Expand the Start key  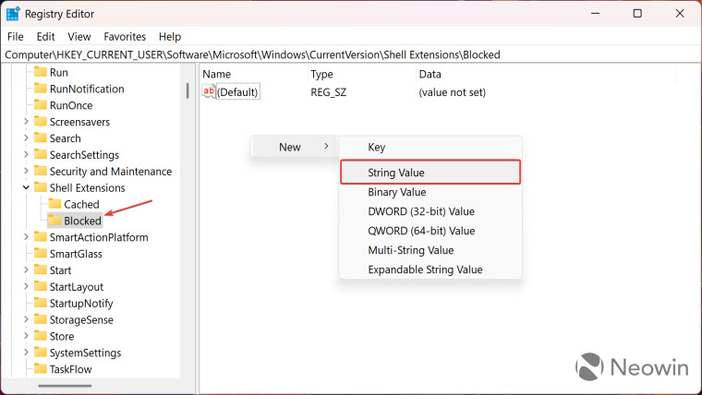click(26, 269)
